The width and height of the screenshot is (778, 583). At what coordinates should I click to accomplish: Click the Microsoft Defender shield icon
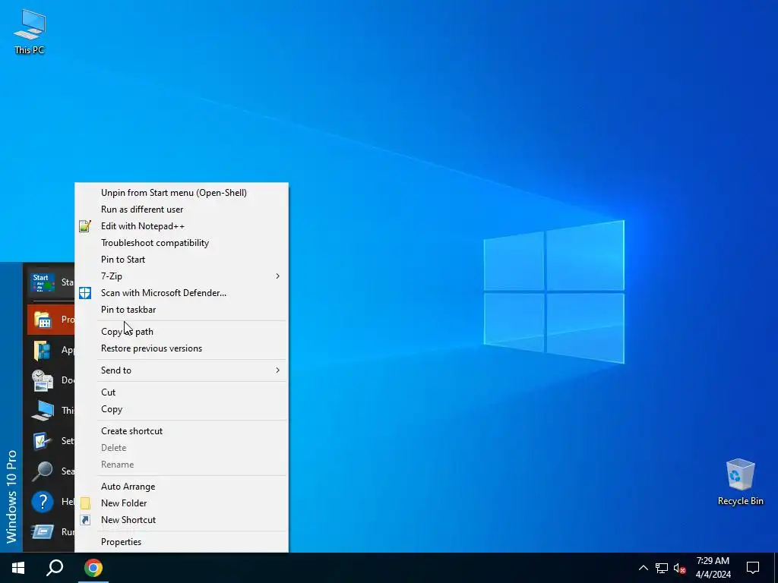tap(85, 293)
